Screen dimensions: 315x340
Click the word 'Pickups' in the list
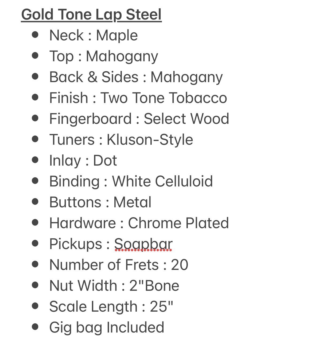tap(76, 244)
